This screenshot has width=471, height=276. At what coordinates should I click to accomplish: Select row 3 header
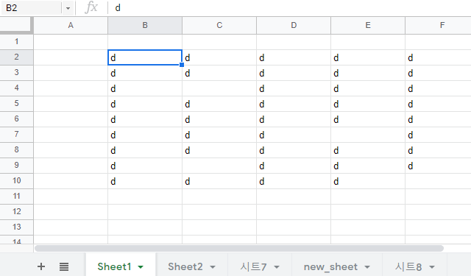[16, 72]
